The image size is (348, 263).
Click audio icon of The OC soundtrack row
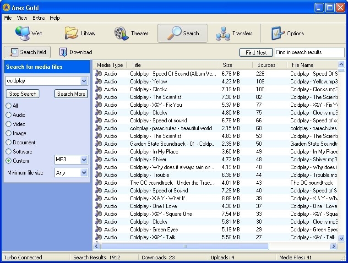coord(98,182)
